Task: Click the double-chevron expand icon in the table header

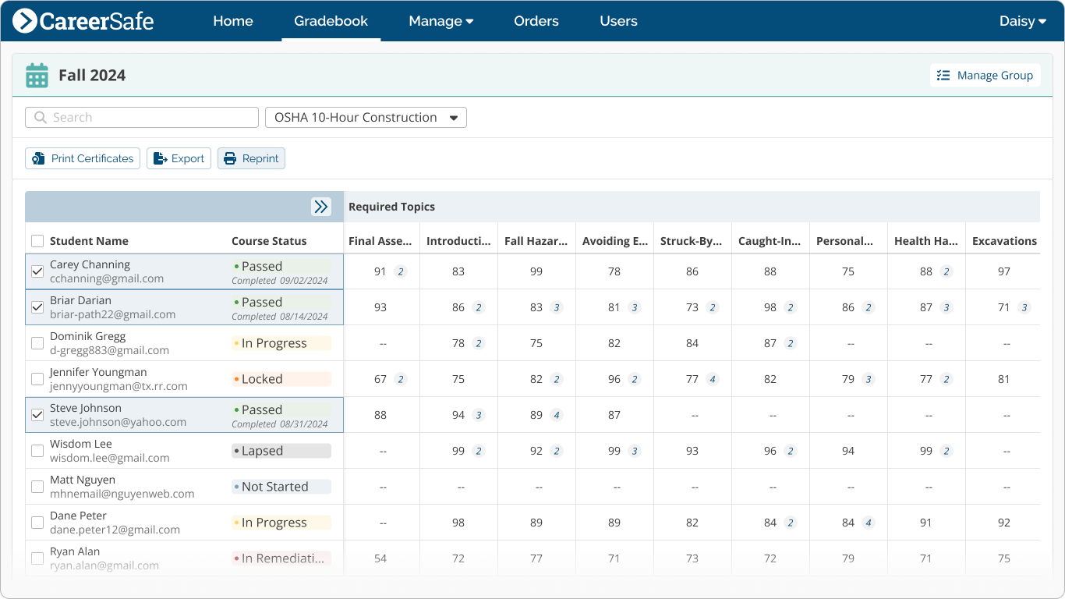Action: tap(321, 207)
